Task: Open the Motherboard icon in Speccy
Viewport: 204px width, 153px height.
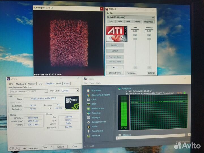Action: coord(88,109)
